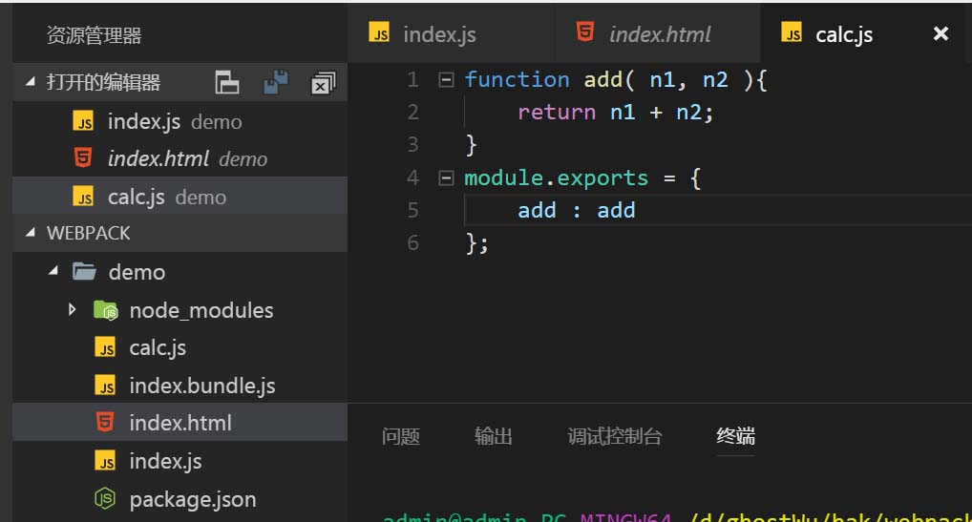This screenshot has width=972, height=522.
Task: Open index.js in the WEBPACK tree
Action: [180, 461]
